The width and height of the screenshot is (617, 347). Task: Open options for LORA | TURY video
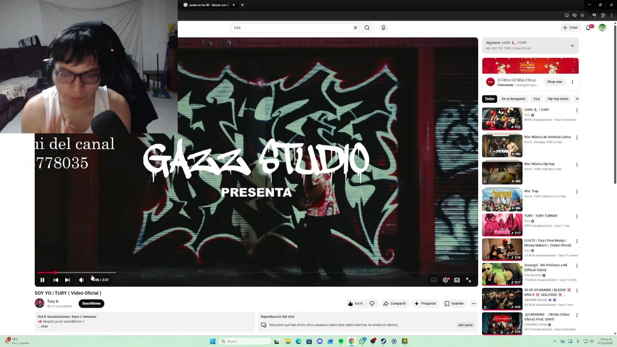coord(577,110)
